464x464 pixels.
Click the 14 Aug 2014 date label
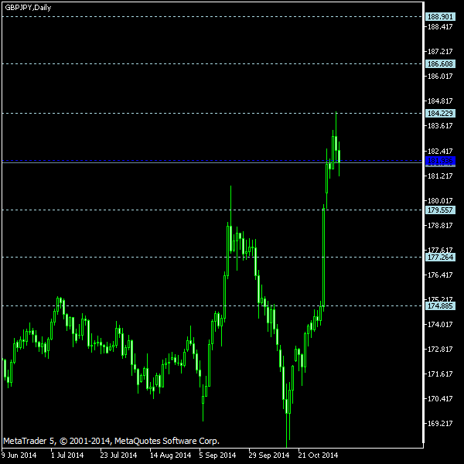170,455
